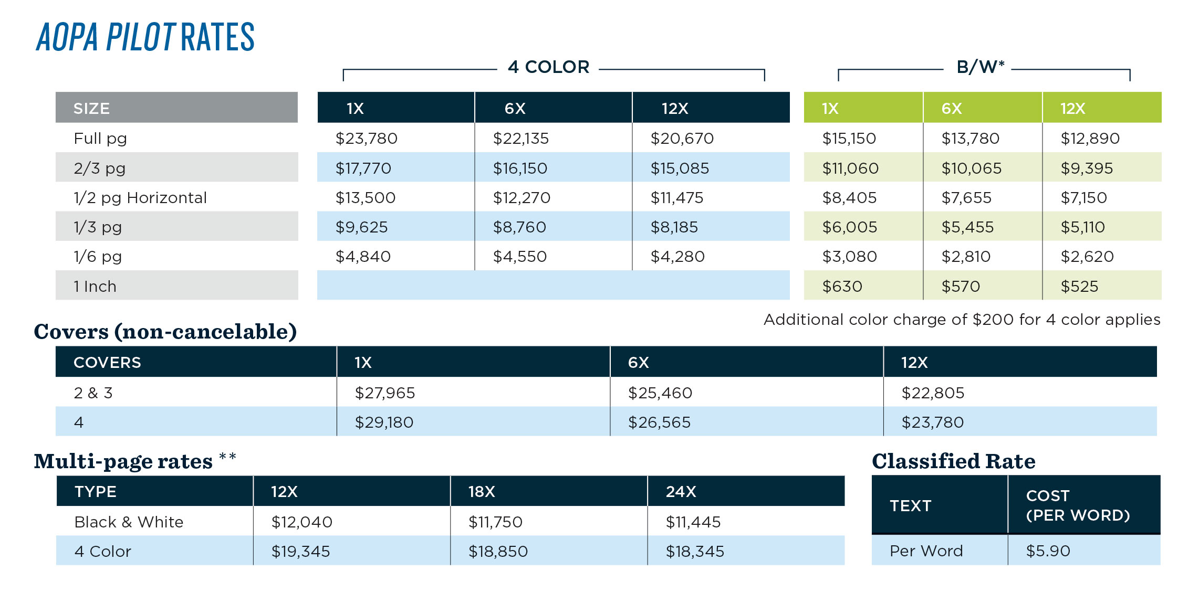Select the 4 Color 24X $18,345 rate
The height and width of the screenshot is (592, 1178).
[x=695, y=552]
